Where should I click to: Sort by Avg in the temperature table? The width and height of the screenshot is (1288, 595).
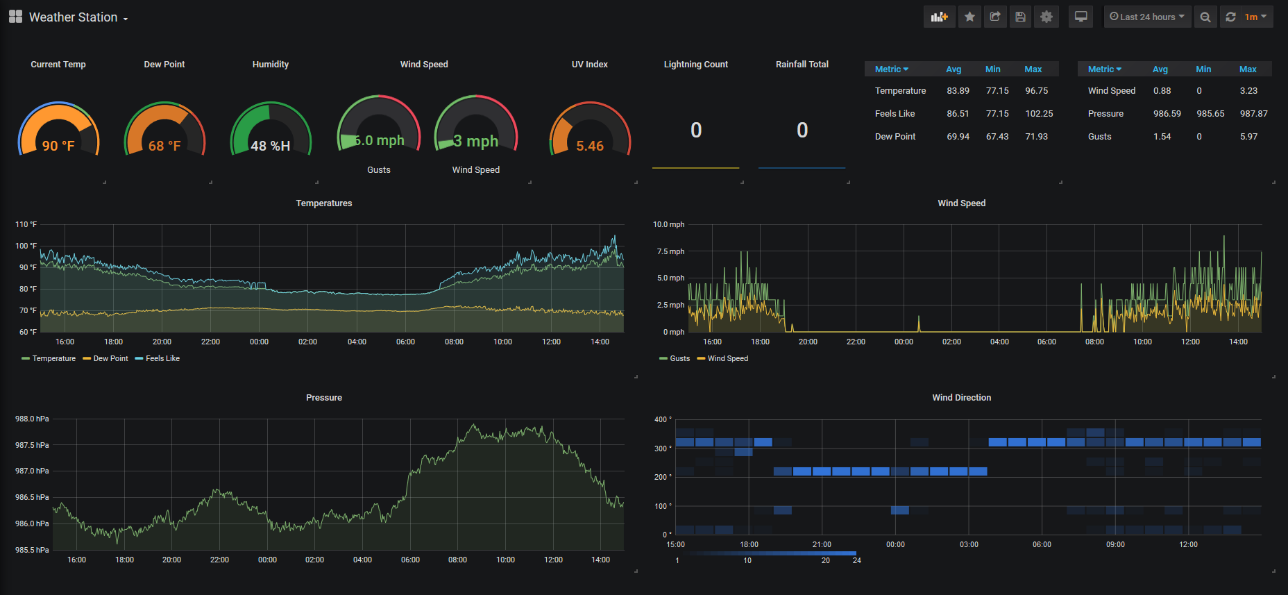954,69
